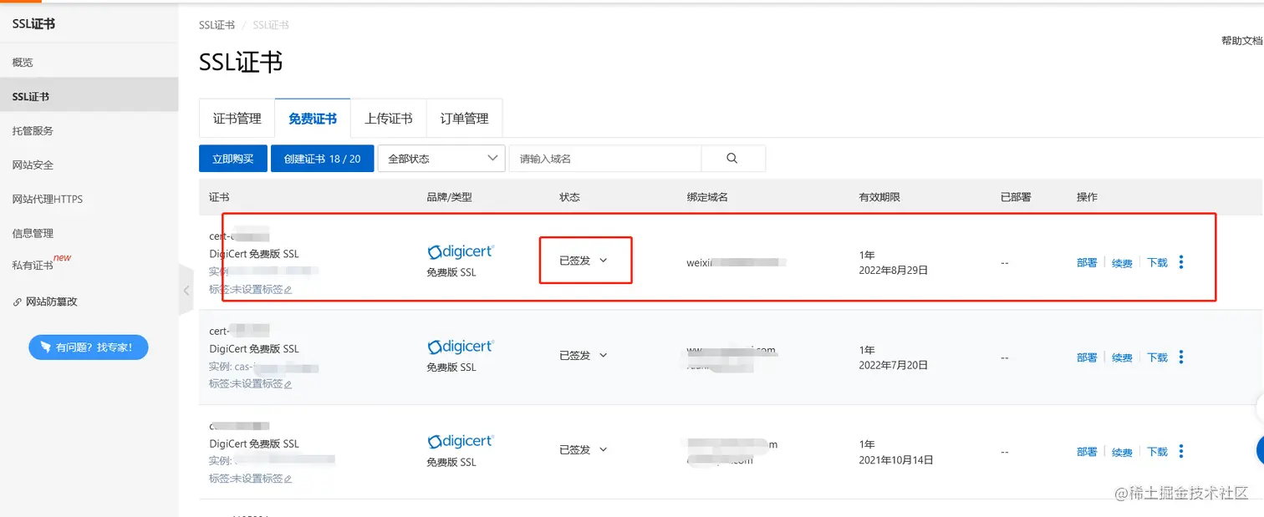Expand 已签发 status arrow in 2021年10月14日 row

(604, 449)
